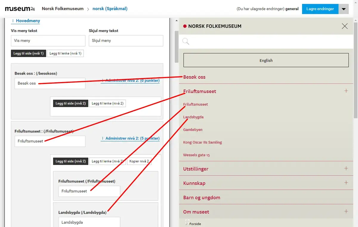The width and height of the screenshot is (358, 227).
Task: Click Legg til side (nivå 1)
Action: click(x=28, y=53)
